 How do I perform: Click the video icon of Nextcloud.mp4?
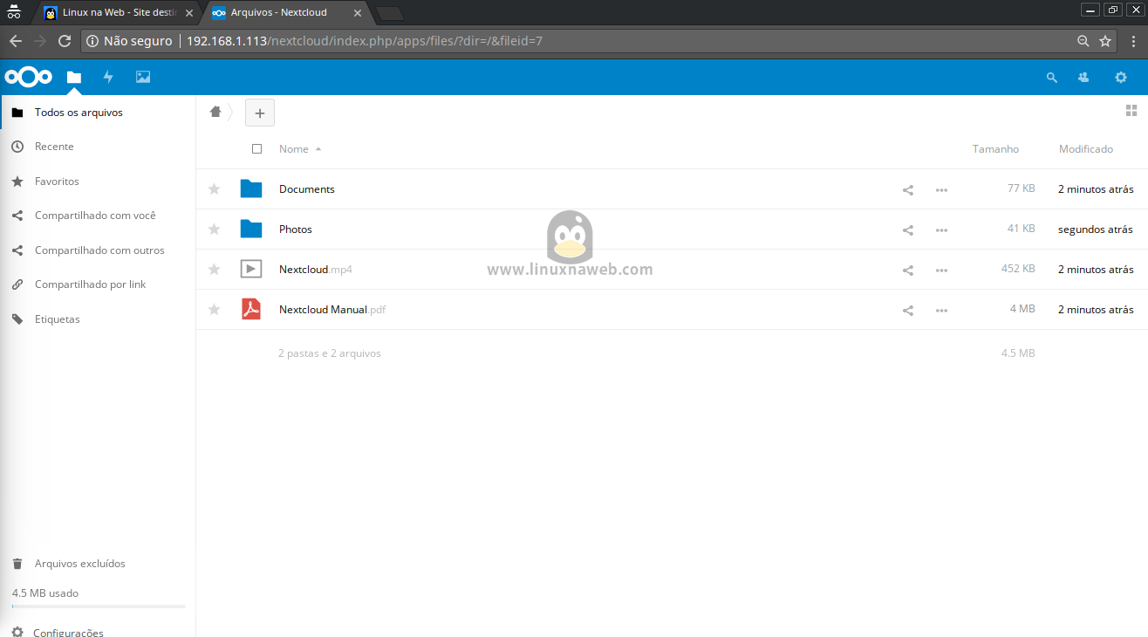pyautogui.click(x=251, y=269)
